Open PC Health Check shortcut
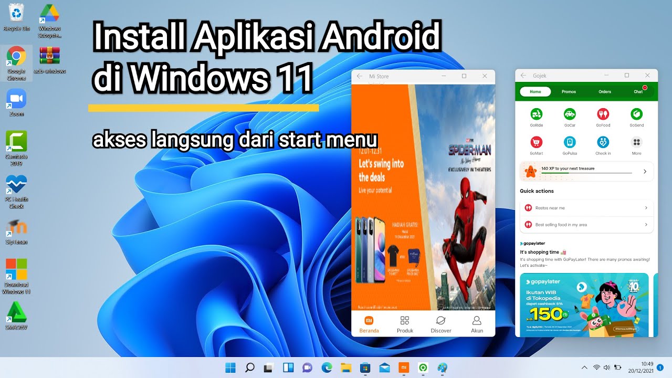The width and height of the screenshot is (672, 378). pyautogui.click(x=16, y=192)
